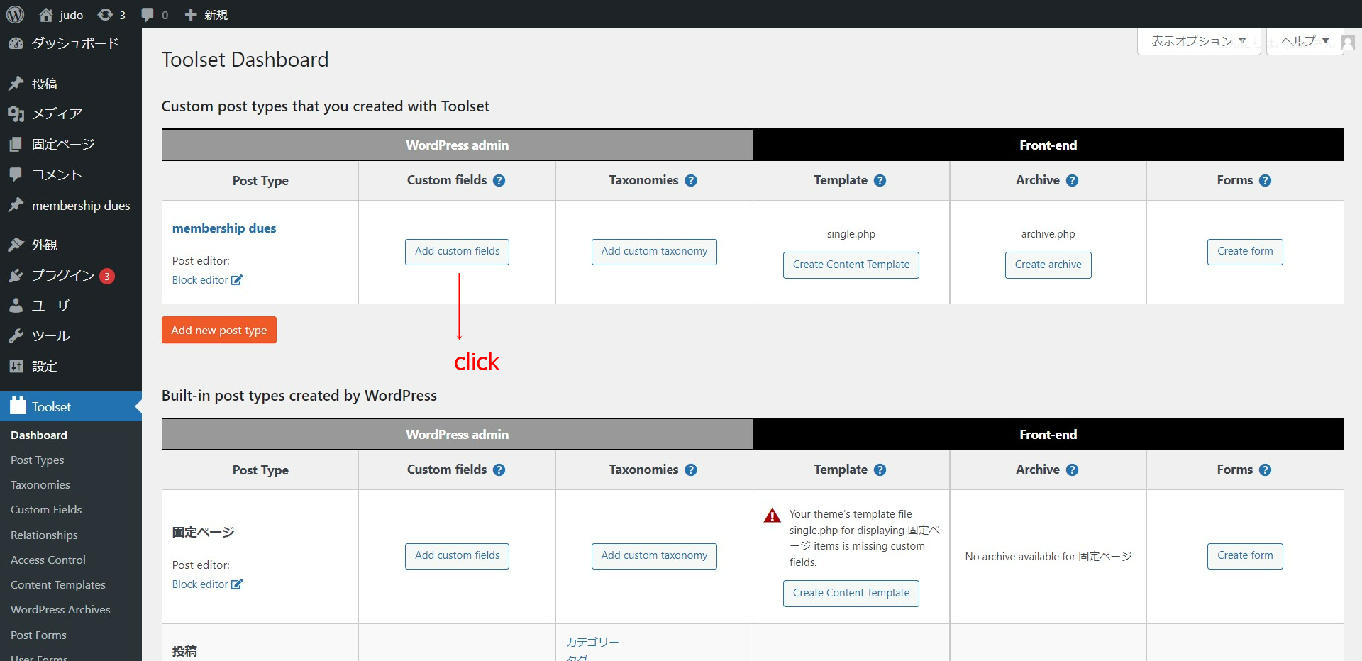Open the judo site home icon
The image size is (1362, 661).
[46, 14]
